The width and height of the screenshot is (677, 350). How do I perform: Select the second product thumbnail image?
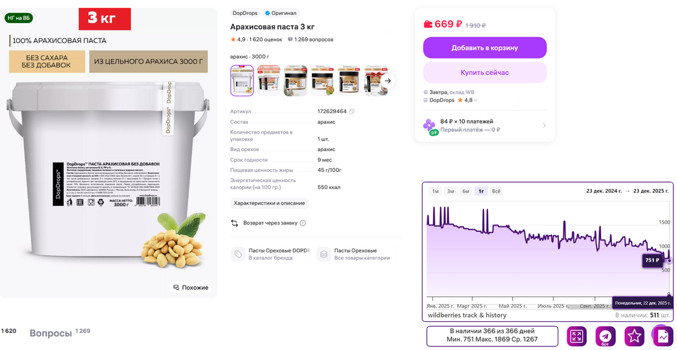coord(268,80)
